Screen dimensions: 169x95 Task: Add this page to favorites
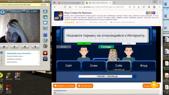tap(138, 7)
